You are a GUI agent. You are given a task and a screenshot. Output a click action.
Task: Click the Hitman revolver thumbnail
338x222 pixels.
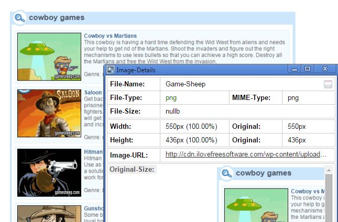click(49, 172)
